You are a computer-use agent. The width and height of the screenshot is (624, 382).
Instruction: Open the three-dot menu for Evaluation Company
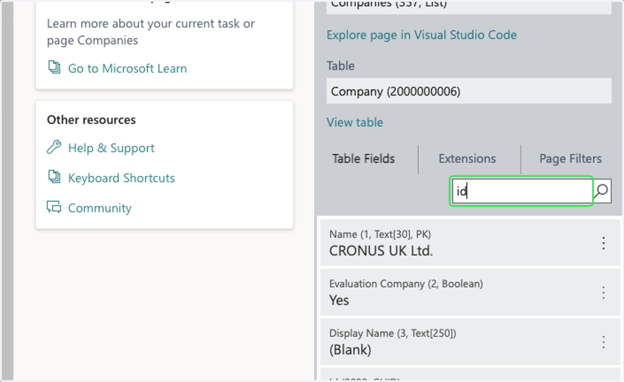[x=604, y=292]
